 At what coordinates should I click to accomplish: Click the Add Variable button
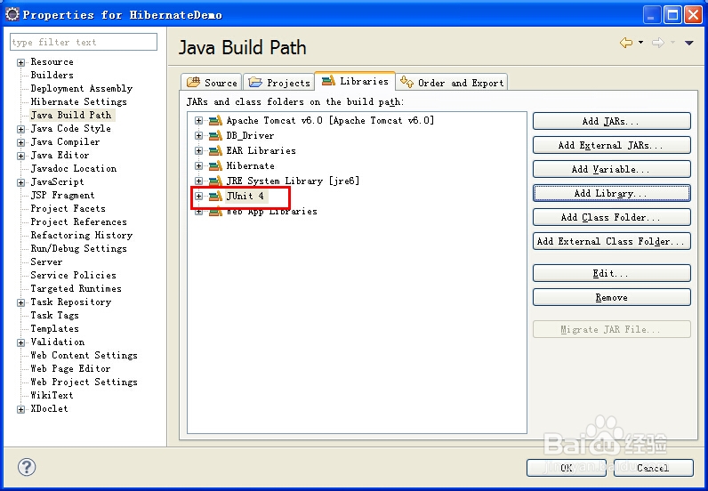tap(611, 169)
